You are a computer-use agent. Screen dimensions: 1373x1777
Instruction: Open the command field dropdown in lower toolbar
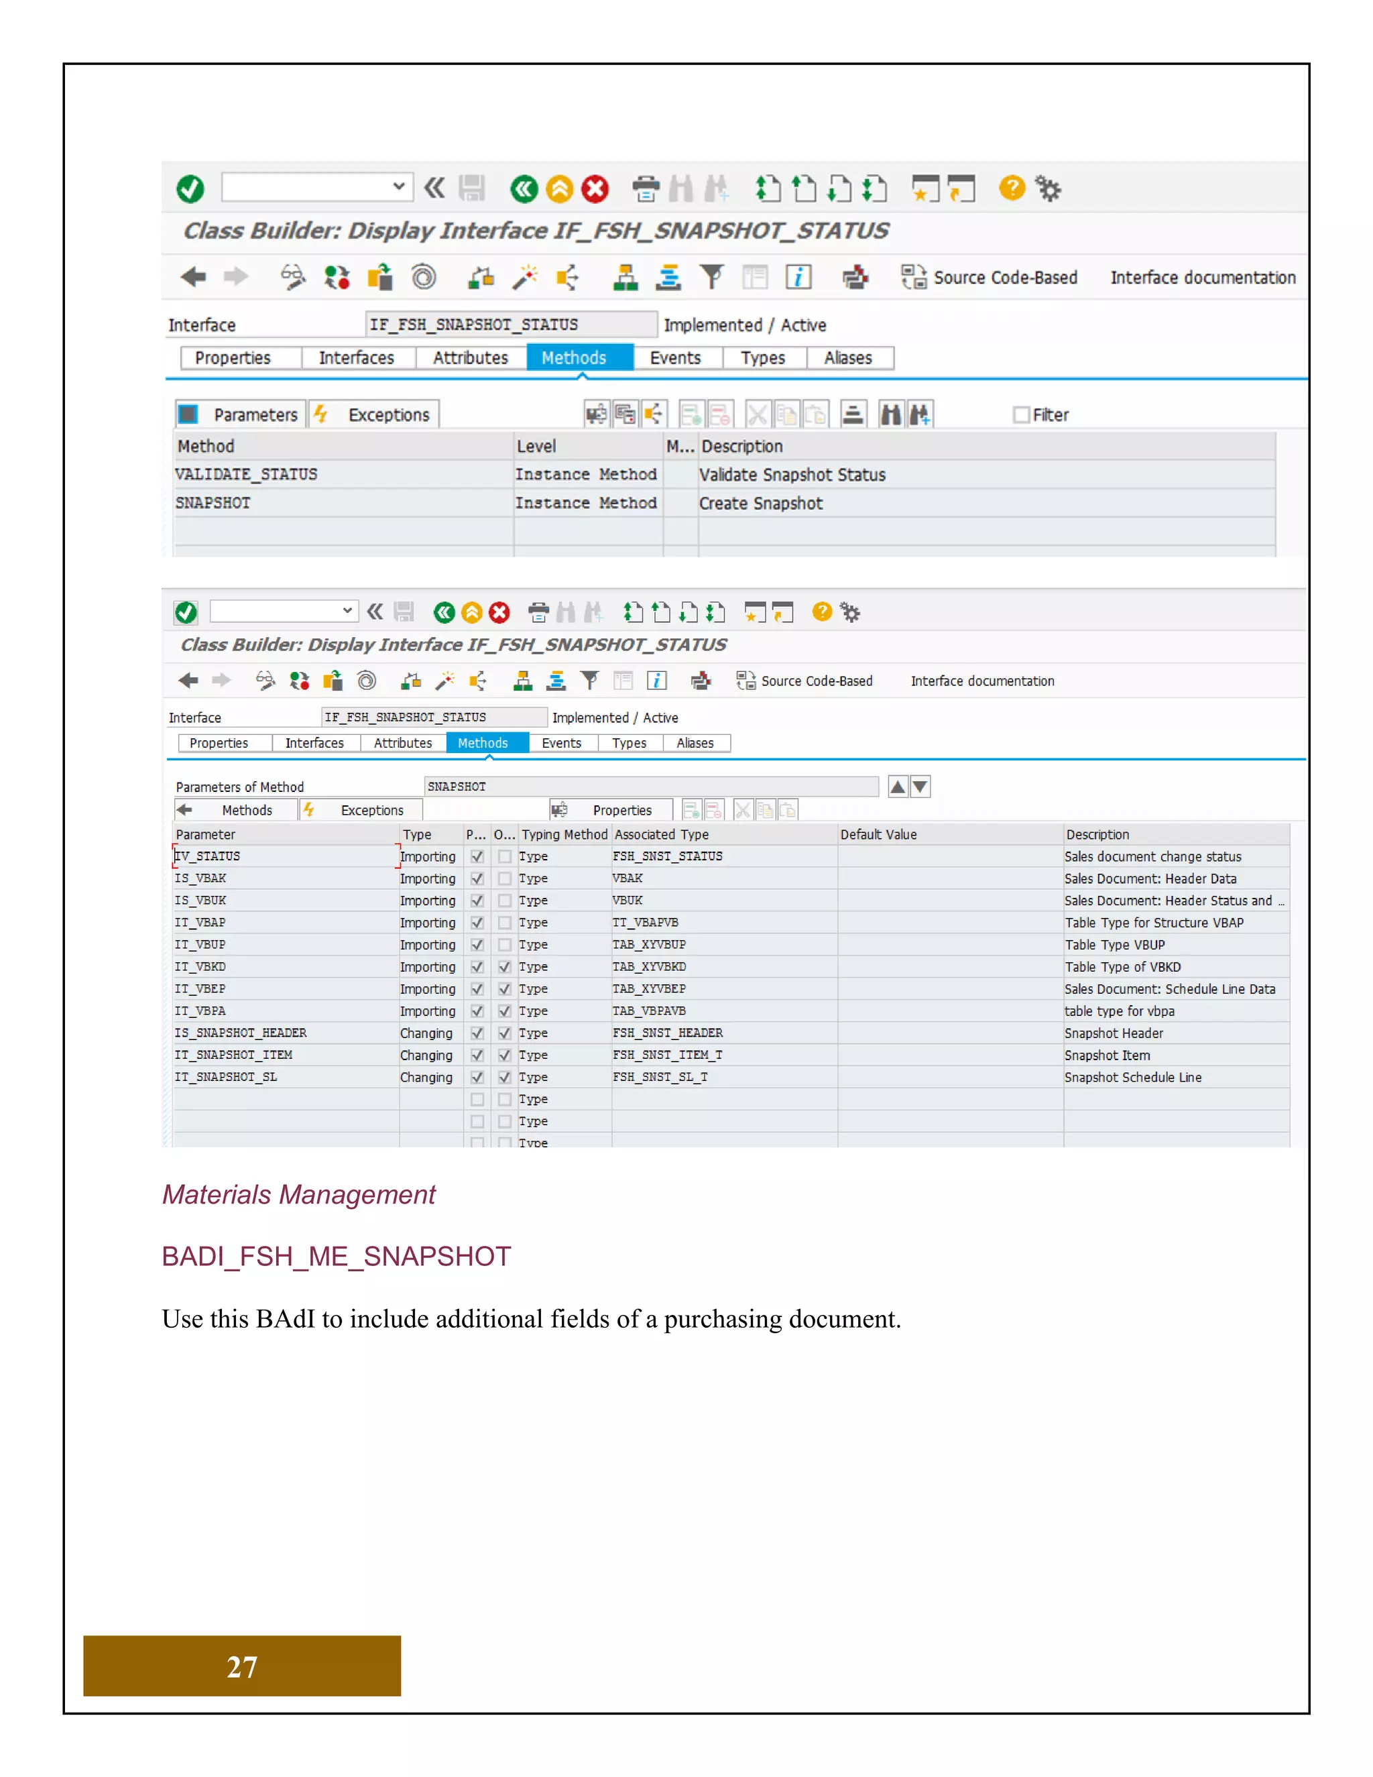pos(347,610)
